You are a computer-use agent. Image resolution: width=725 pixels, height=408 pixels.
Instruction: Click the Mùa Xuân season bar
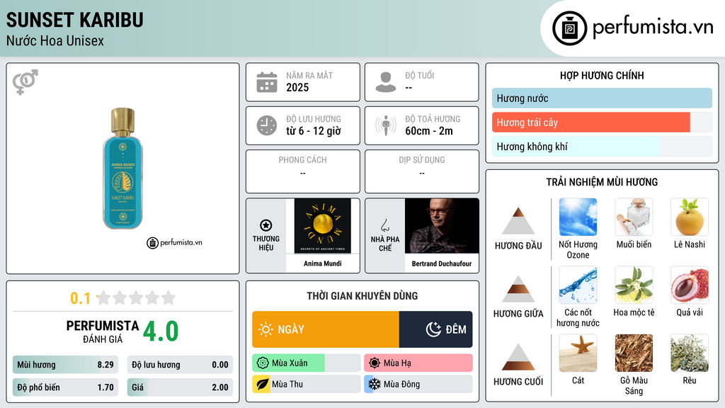click(x=306, y=363)
